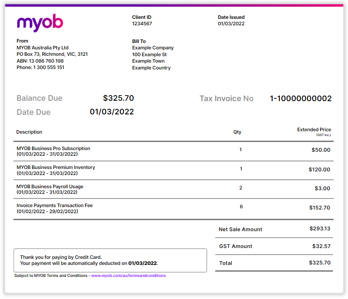
Task: Click the Qty column header
Action: [x=237, y=132]
